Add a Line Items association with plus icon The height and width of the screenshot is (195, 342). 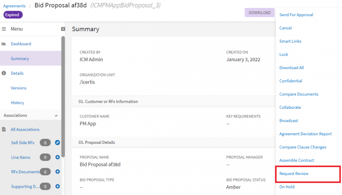(x=58, y=157)
